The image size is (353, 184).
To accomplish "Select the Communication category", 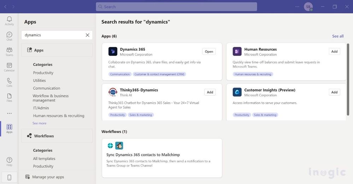I will [x=47, y=88].
